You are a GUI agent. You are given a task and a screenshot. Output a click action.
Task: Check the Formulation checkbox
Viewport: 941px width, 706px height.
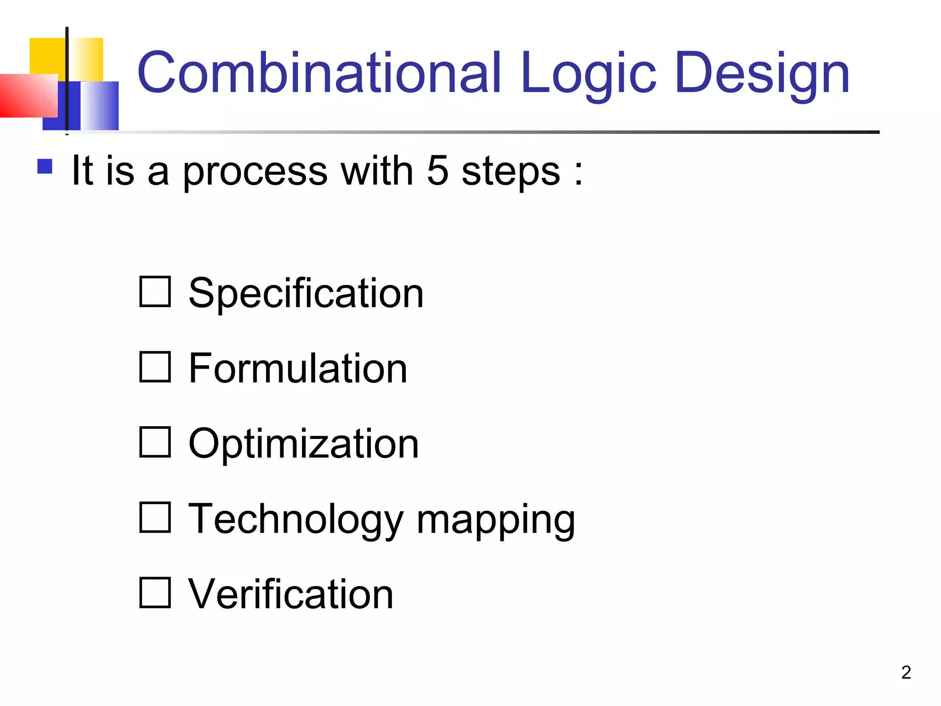tap(155, 367)
